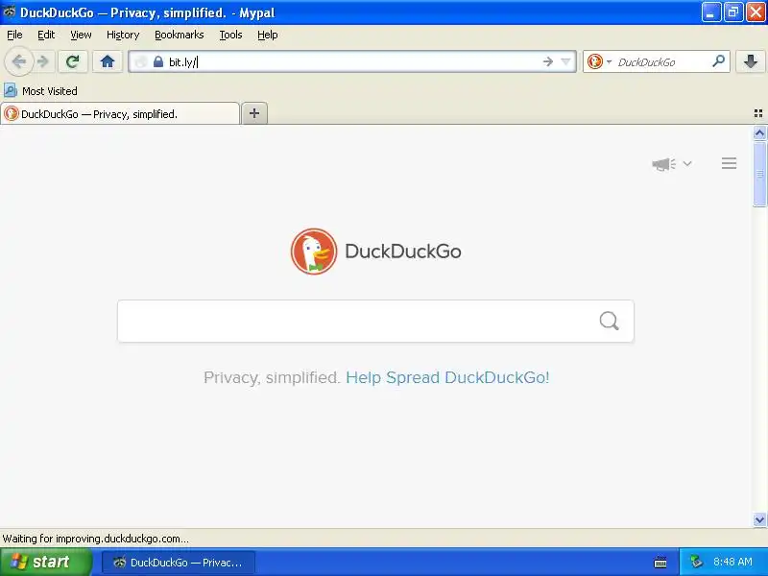
Task: Show tab groups icon at tab bar end
Action: 758,113
